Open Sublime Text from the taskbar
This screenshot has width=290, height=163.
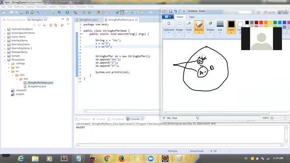tap(64, 158)
